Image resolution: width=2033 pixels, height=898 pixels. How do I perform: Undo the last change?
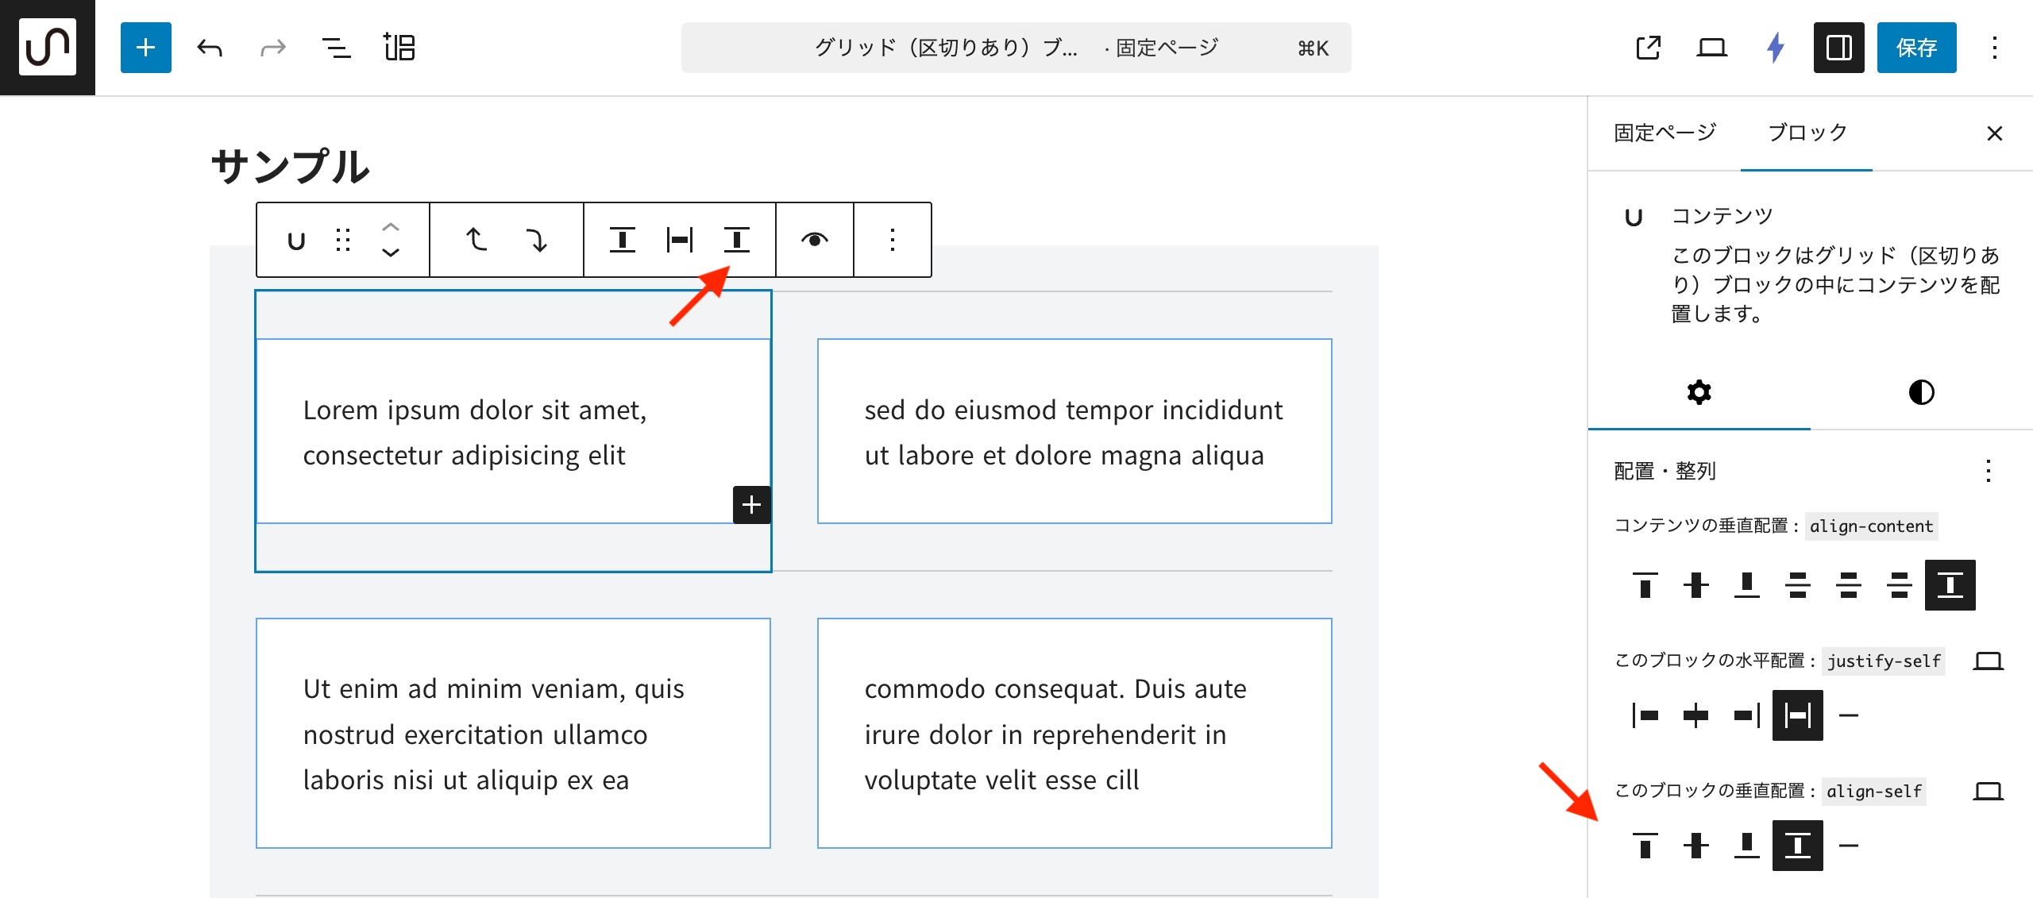point(210,48)
